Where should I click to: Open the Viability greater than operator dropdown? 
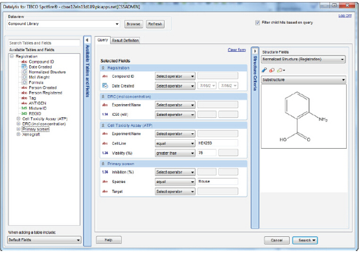[x=175, y=153]
